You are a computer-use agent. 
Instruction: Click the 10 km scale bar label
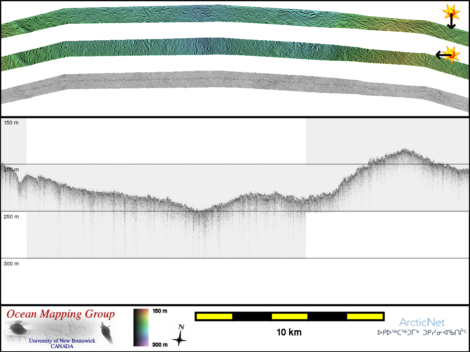pyautogui.click(x=289, y=332)
